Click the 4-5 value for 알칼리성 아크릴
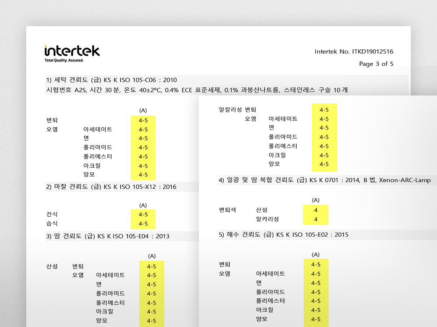437x327 pixels. pyautogui.click(x=324, y=155)
